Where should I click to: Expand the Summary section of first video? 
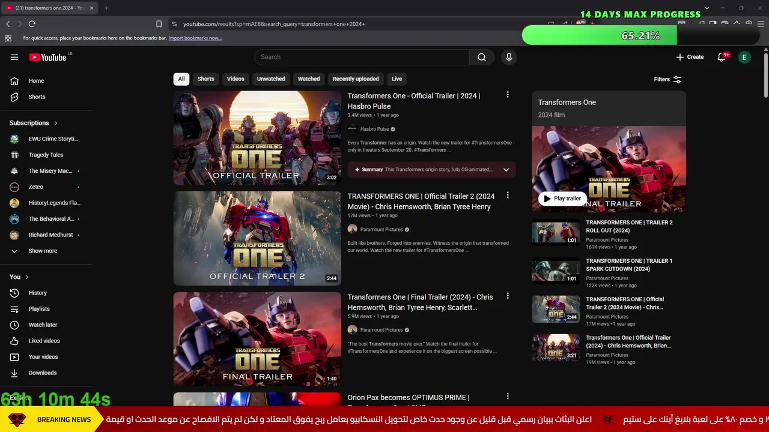(506, 170)
